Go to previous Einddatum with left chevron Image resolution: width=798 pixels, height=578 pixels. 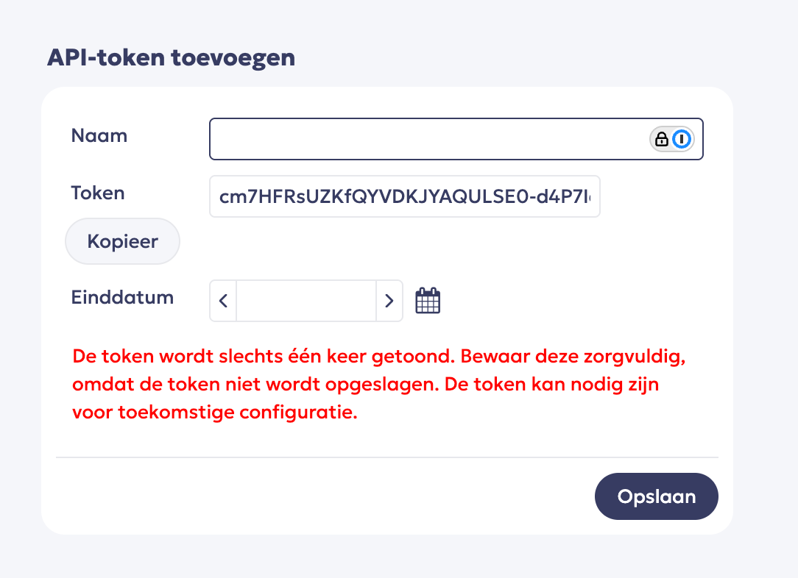pos(223,301)
